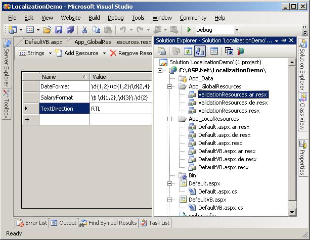Viewport: 310px width, 240px height.
Task: Click the Undo arrow icon
Action: tap(122, 30)
